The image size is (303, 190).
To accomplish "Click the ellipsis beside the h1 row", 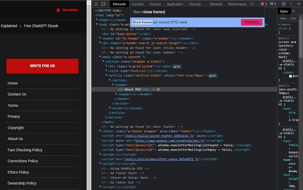I will (x=94, y=89).
